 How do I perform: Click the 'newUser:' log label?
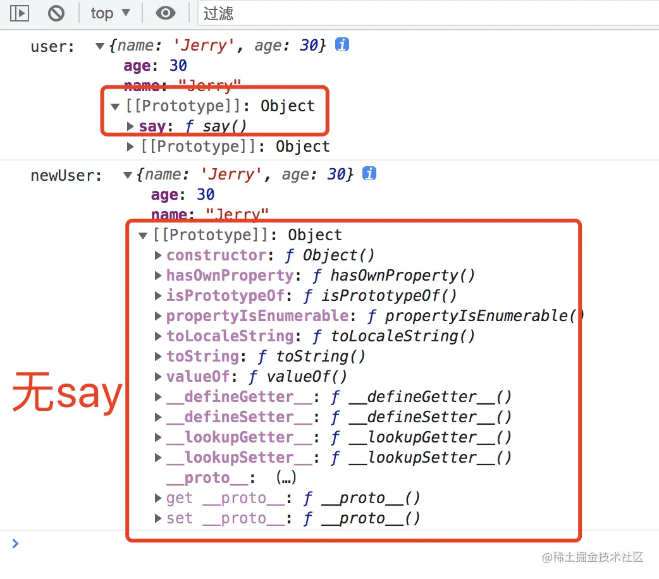point(66,176)
